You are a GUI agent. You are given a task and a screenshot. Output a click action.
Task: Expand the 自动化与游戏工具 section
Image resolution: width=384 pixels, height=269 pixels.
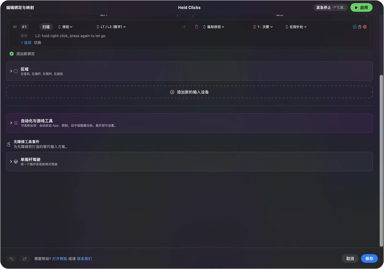(11, 123)
